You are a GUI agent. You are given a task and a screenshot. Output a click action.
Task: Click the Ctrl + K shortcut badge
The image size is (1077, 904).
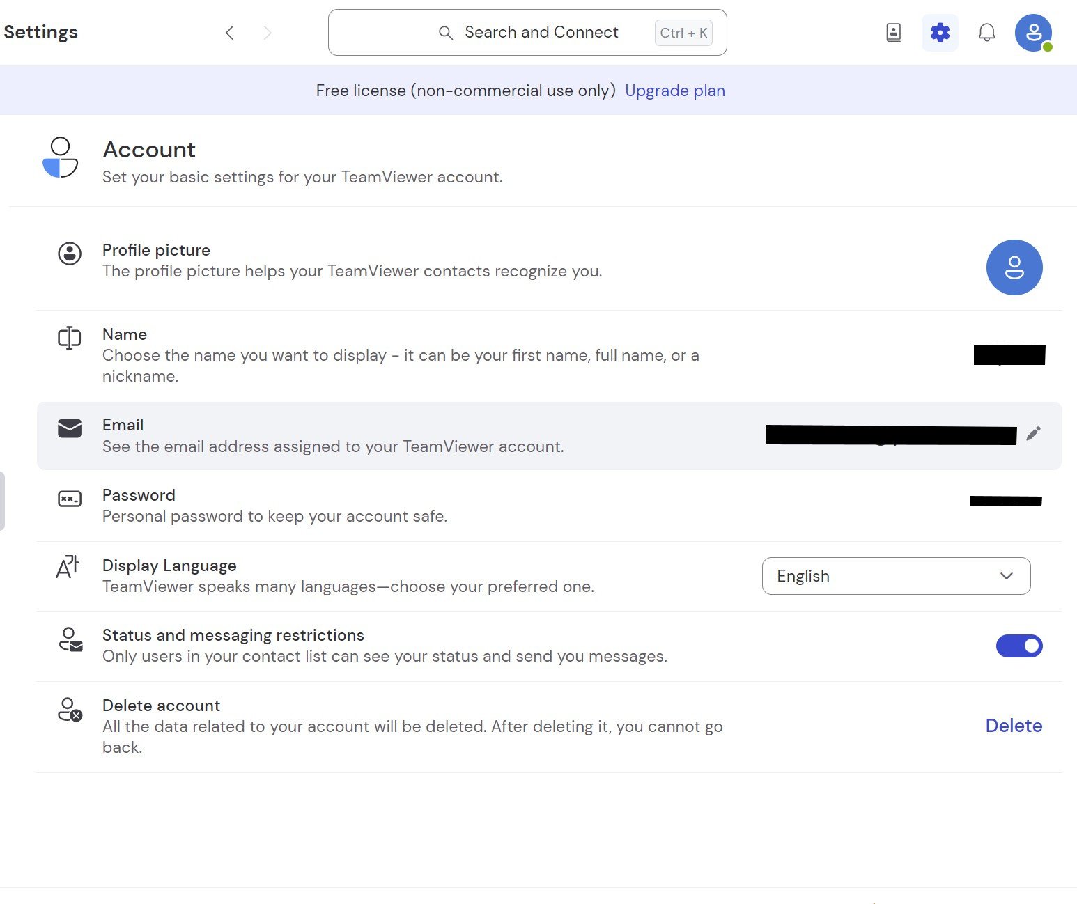683,33
